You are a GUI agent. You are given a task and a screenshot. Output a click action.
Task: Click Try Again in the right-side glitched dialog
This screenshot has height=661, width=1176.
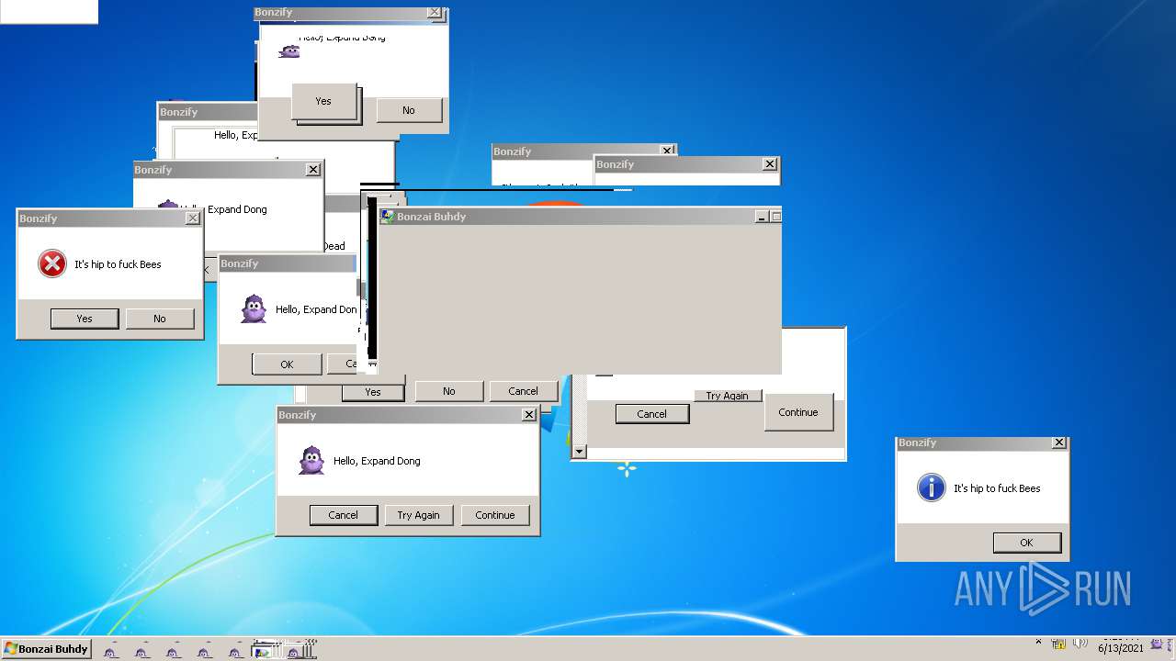coord(728,396)
